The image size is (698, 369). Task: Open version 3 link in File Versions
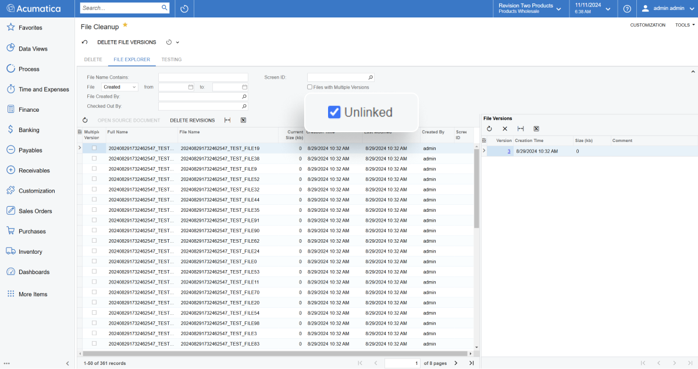tap(509, 151)
